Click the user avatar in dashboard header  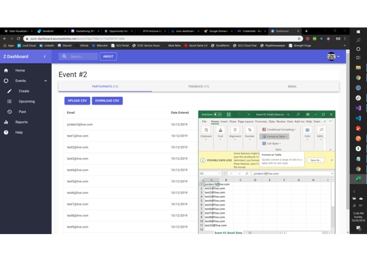332,57
